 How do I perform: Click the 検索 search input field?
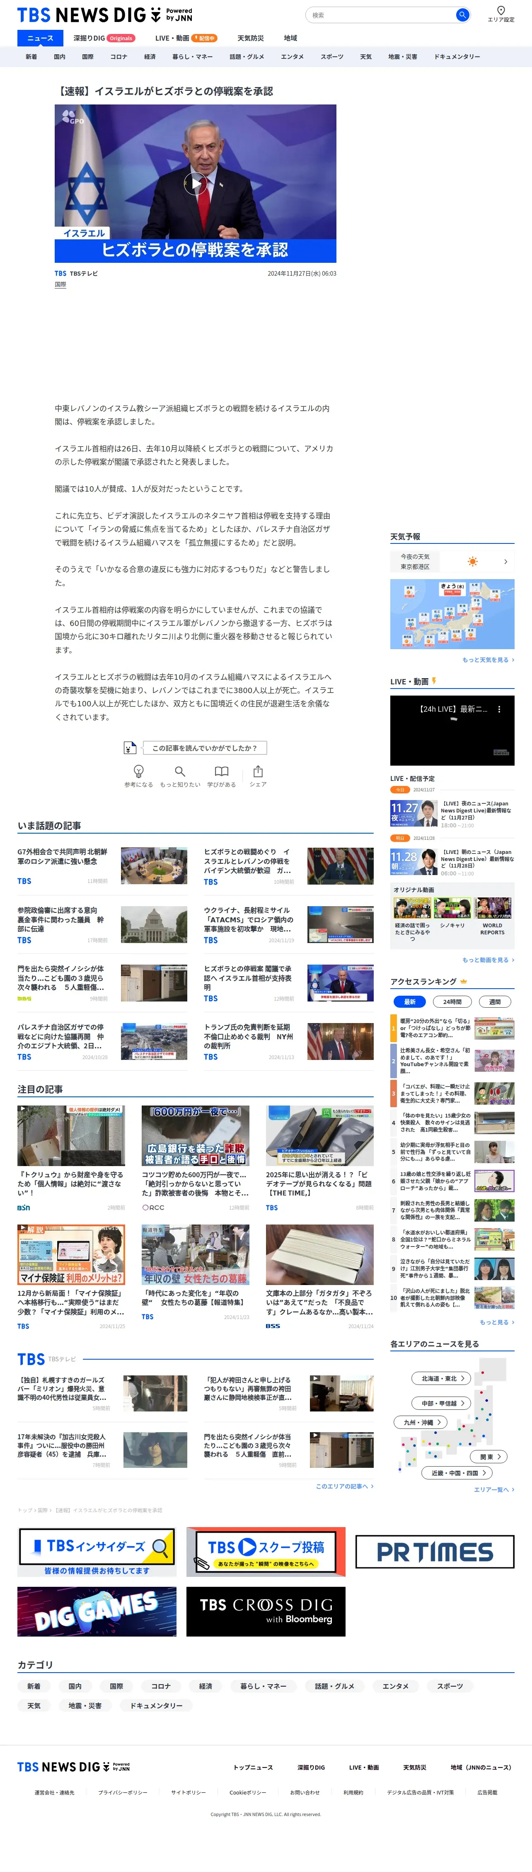tap(380, 15)
